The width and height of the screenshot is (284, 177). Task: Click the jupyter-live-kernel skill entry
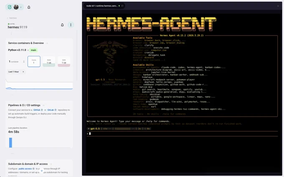point(163,72)
